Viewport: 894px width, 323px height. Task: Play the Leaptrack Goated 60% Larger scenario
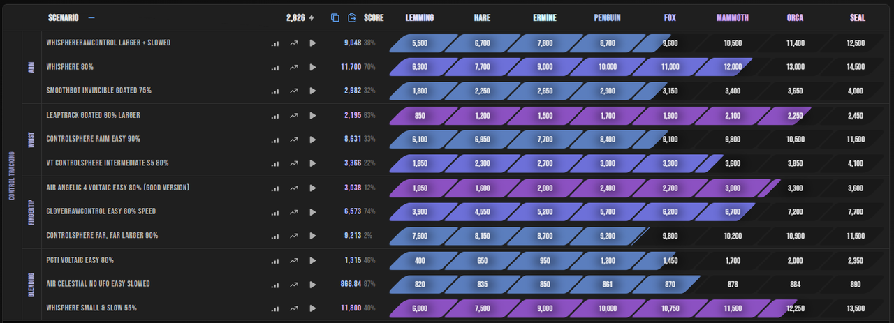click(x=313, y=115)
